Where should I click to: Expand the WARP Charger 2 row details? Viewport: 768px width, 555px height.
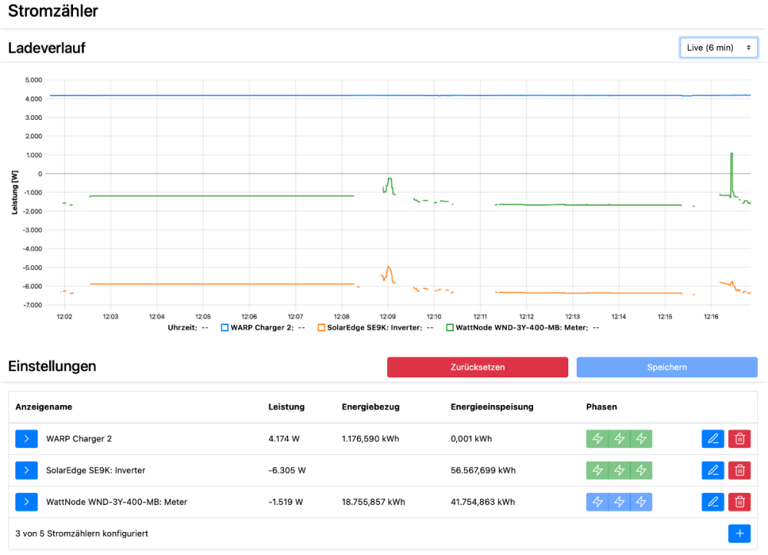coord(26,439)
